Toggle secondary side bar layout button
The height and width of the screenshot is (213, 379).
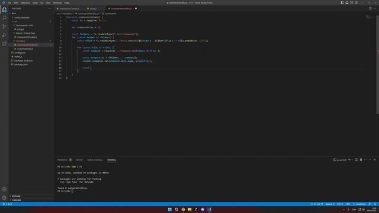tap(351, 2)
